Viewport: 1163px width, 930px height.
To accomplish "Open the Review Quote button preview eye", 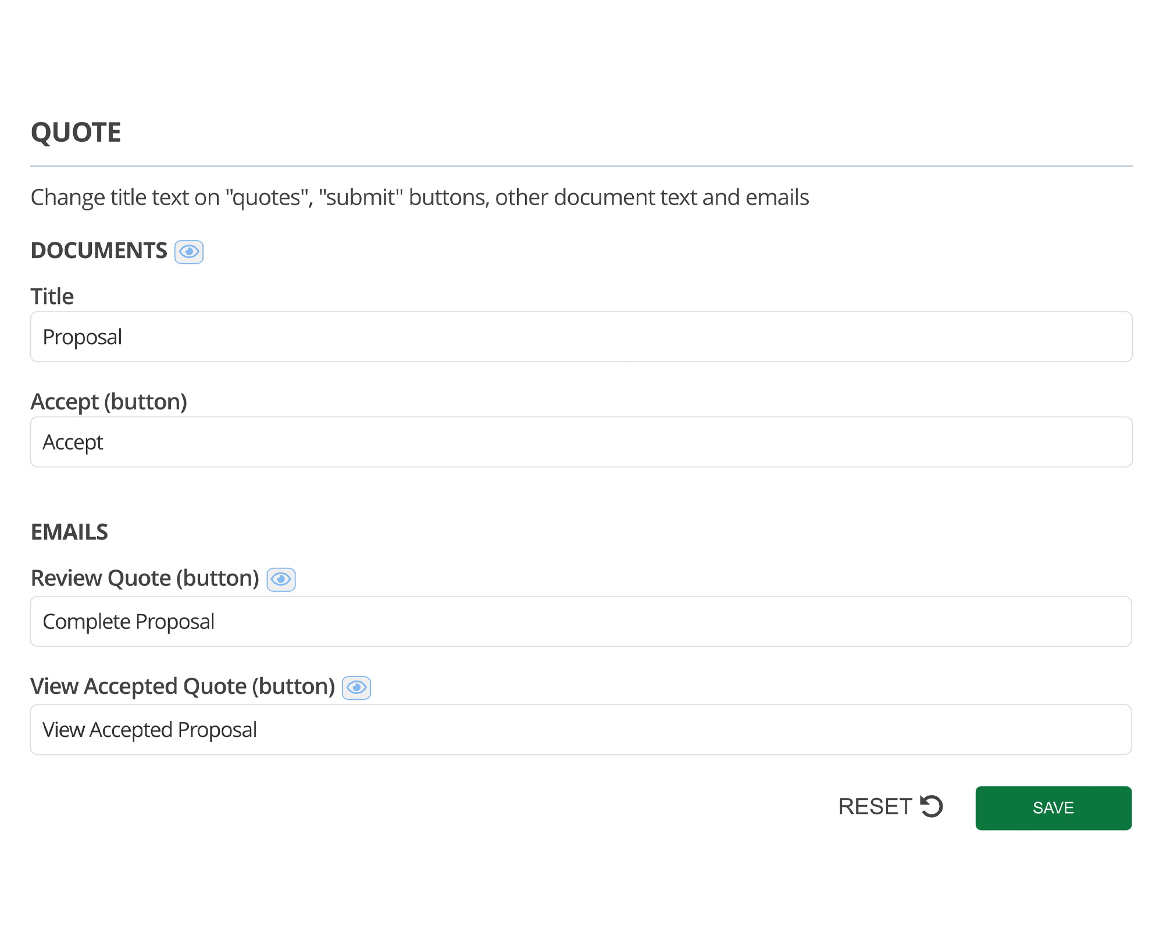I will point(281,579).
